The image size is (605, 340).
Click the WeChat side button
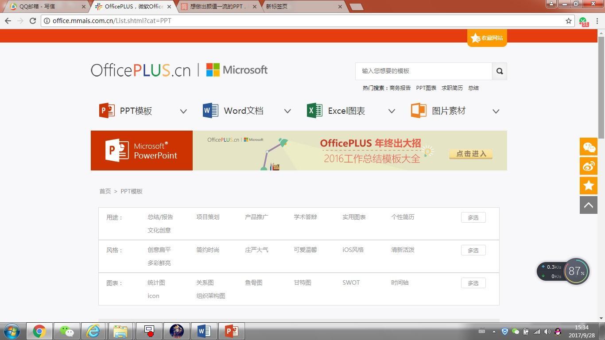coord(589,147)
